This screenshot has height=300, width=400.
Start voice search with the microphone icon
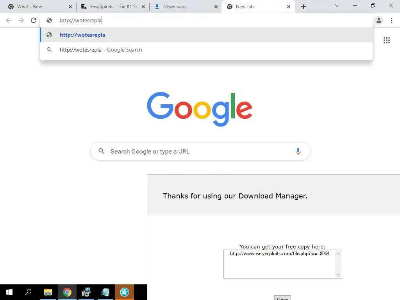[298, 151]
